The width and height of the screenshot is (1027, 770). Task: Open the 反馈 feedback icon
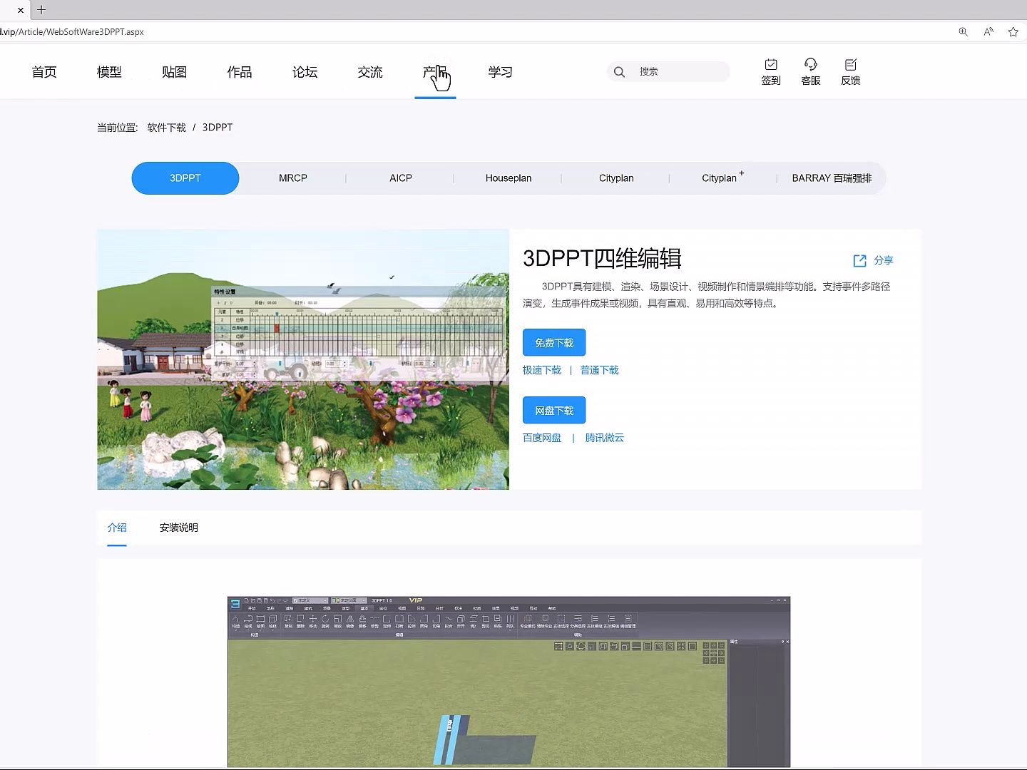(851, 72)
